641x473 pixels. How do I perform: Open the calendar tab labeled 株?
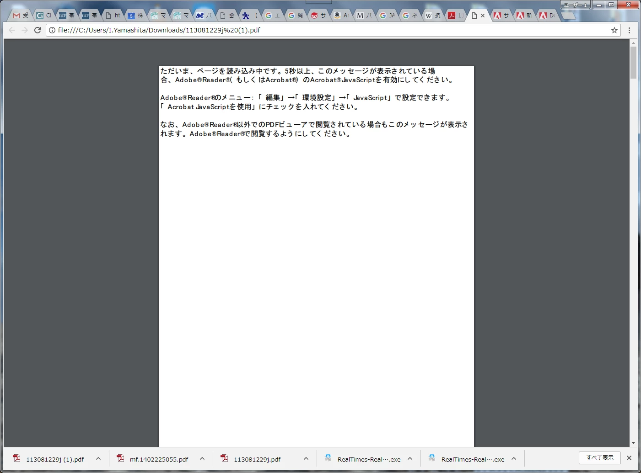[135, 16]
